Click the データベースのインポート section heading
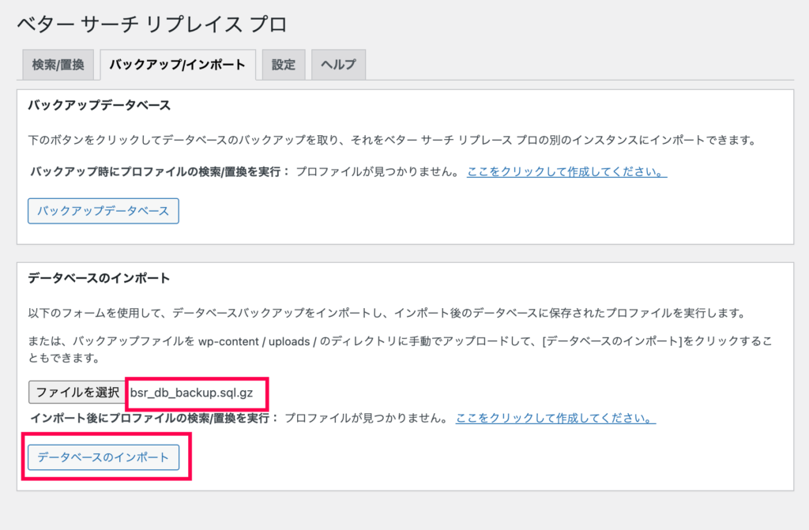The width and height of the screenshot is (809, 530). (99, 278)
